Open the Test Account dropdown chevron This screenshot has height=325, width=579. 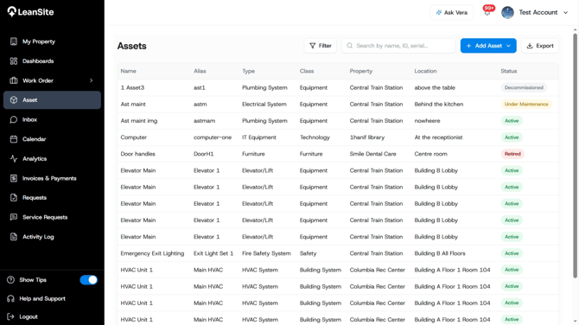pyautogui.click(x=565, y=13)
